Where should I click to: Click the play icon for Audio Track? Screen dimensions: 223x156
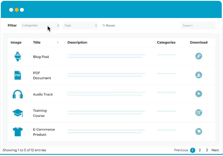199,94
